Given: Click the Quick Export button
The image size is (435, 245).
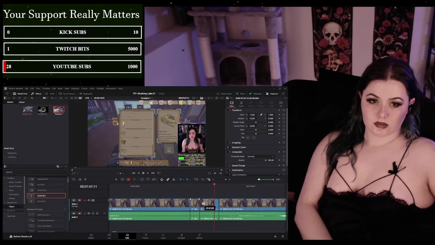Looking at the screenshot, I should (224, 94).
